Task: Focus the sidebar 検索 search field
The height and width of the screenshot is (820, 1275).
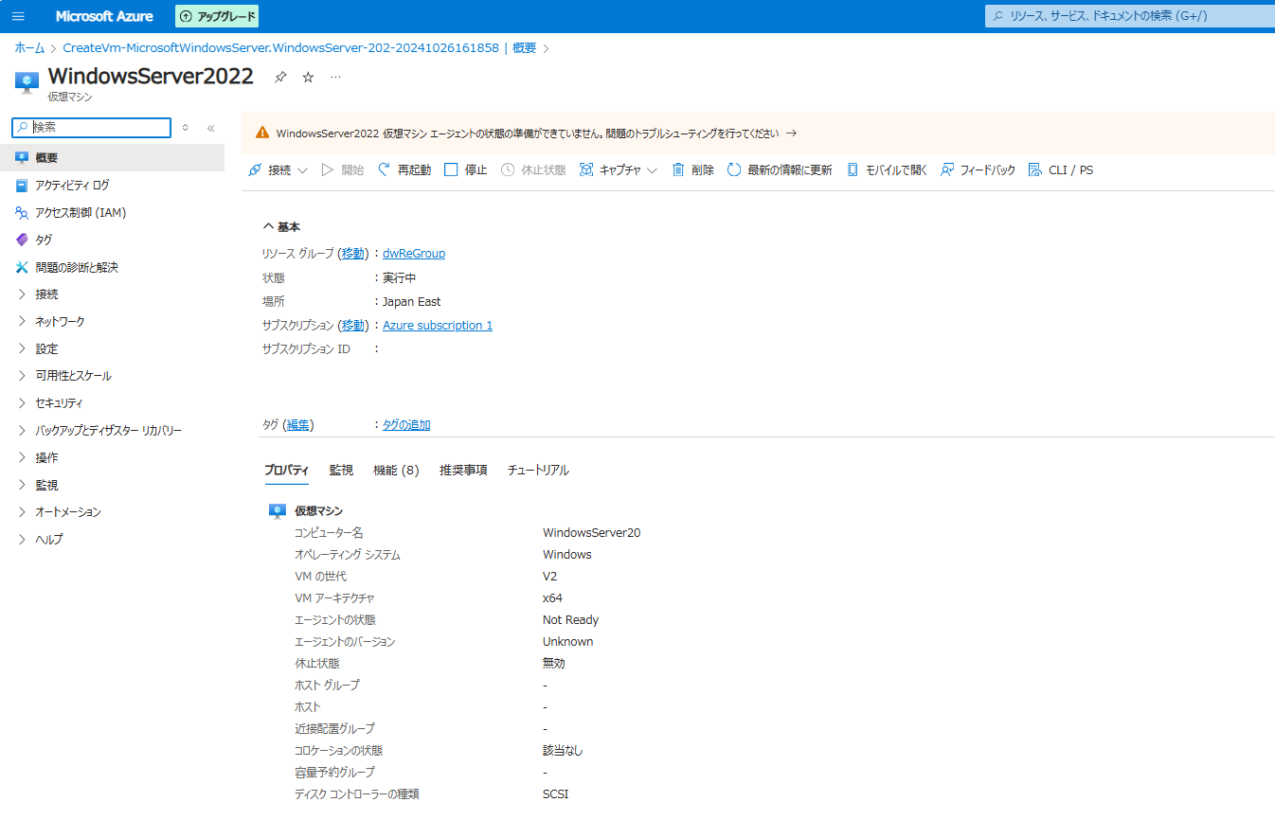Action: tap(92, 127)
